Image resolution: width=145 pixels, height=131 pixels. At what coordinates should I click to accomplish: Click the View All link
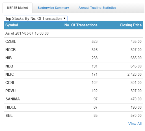135,124
